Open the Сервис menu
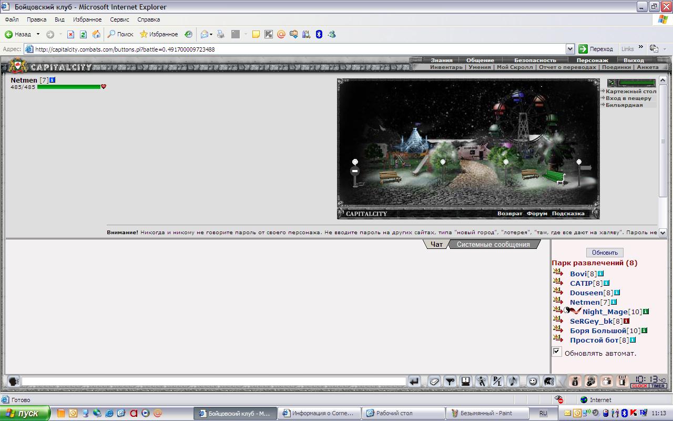The height and width of the screenshot is (421, 673). [119, 19]
